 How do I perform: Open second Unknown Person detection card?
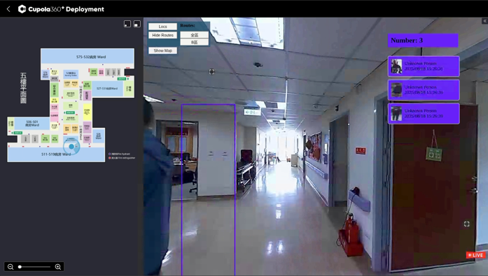(424, 89)
